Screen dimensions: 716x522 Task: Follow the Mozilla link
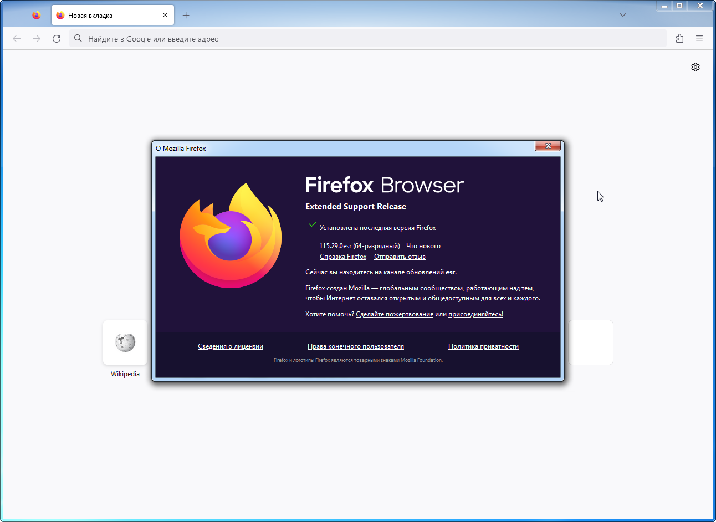point(359,288)
